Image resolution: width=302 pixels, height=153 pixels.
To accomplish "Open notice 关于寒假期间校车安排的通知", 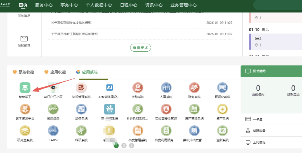I will tap(71, 23).
